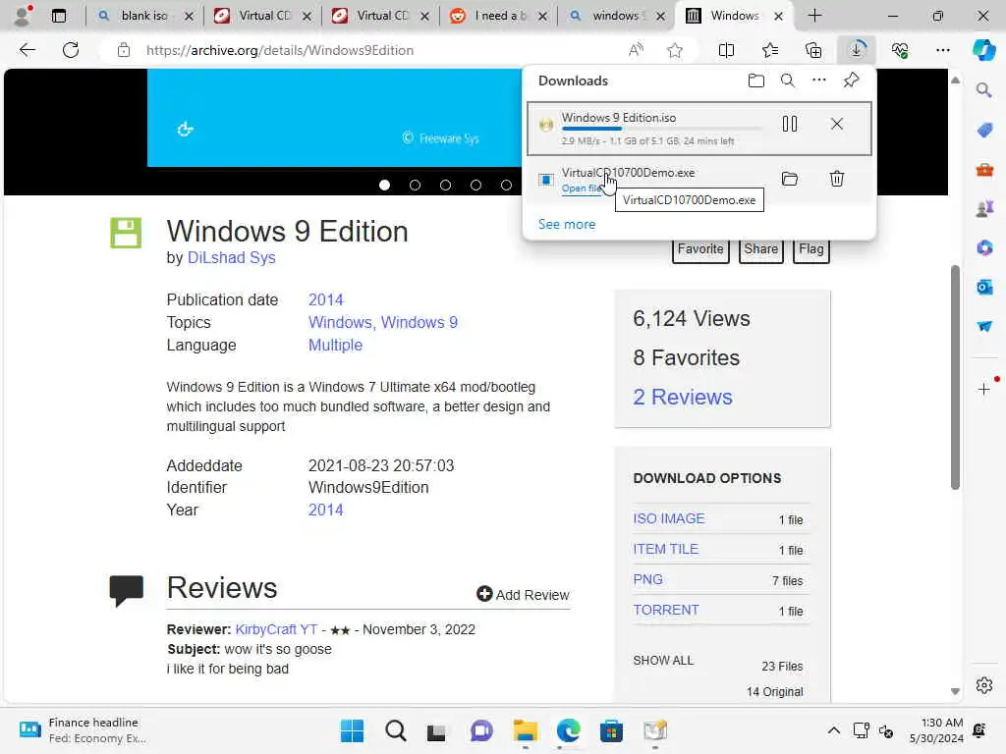The image size is (1006, 754).
Task: Delete the VirtualCD10700Demo.exe download entry
Action: point(837,179)
